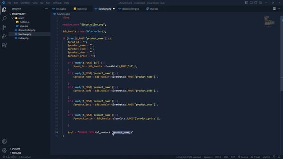
Task: Click Go Live server button
Action: click(x=243, y=157)
